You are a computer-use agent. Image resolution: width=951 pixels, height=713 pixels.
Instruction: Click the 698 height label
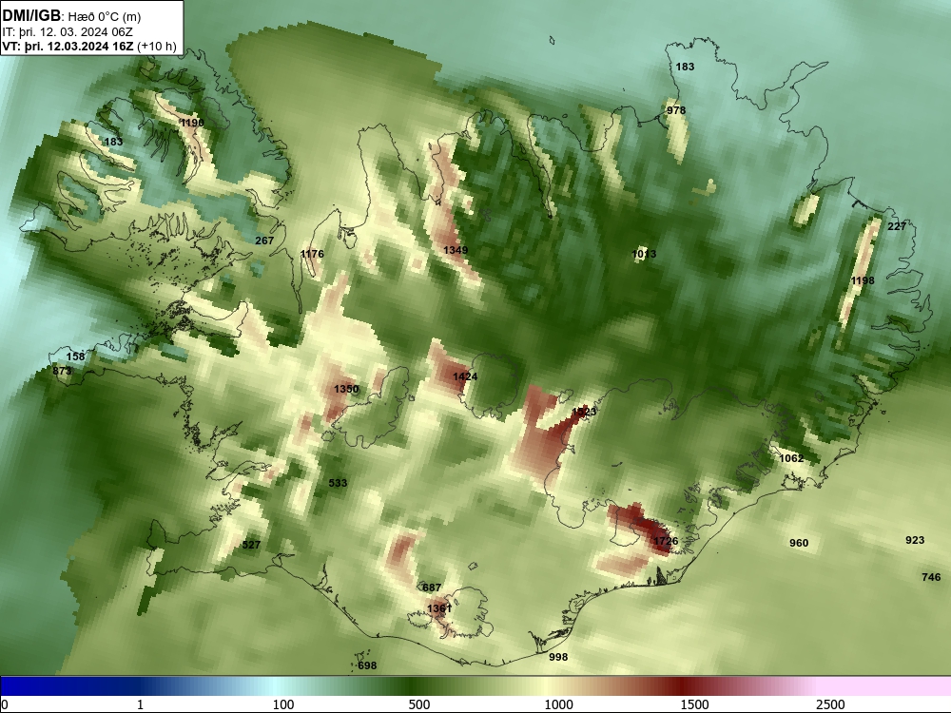tap(367, 665)
